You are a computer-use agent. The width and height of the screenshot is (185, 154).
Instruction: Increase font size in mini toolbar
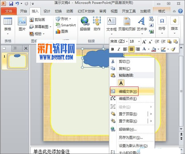pyautogui.click(x=144, y=42)
